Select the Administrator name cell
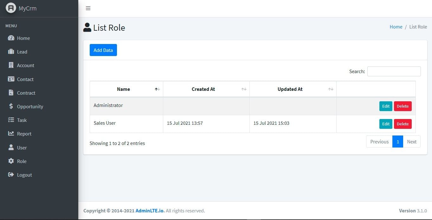Viewport: 432px width, 220px height. [x=126, y=106]
